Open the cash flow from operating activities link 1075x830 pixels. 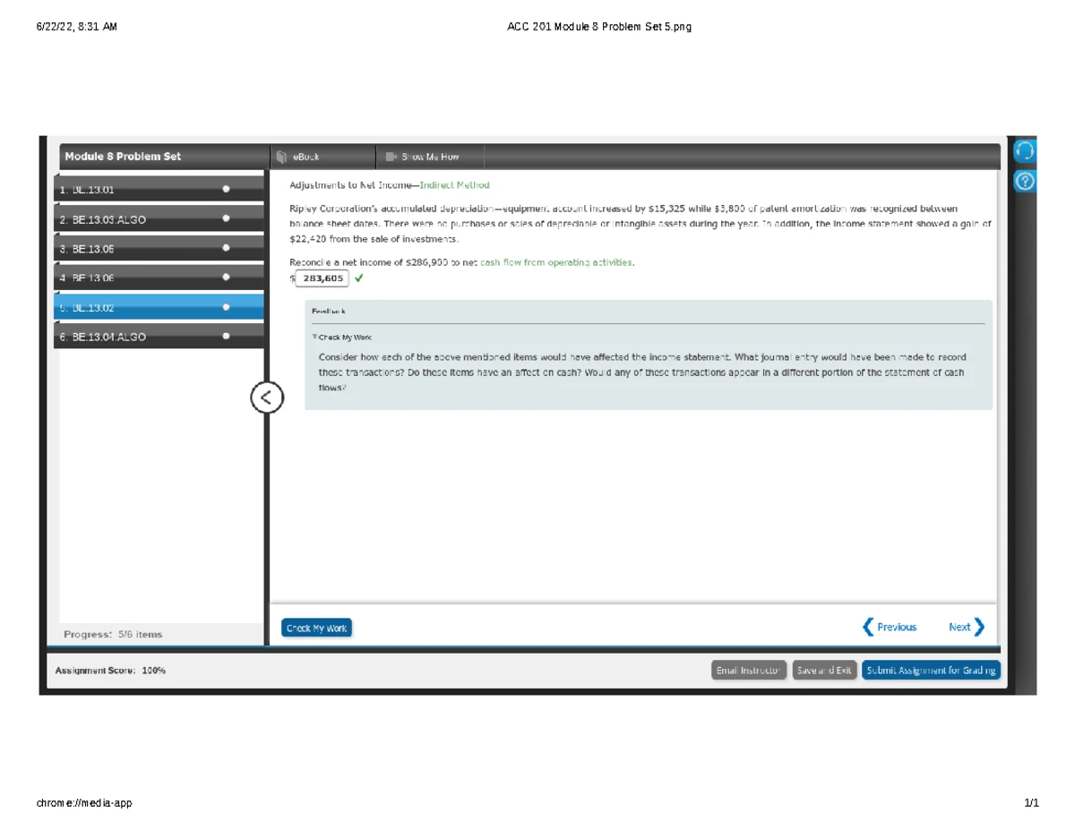coord(556,262)
